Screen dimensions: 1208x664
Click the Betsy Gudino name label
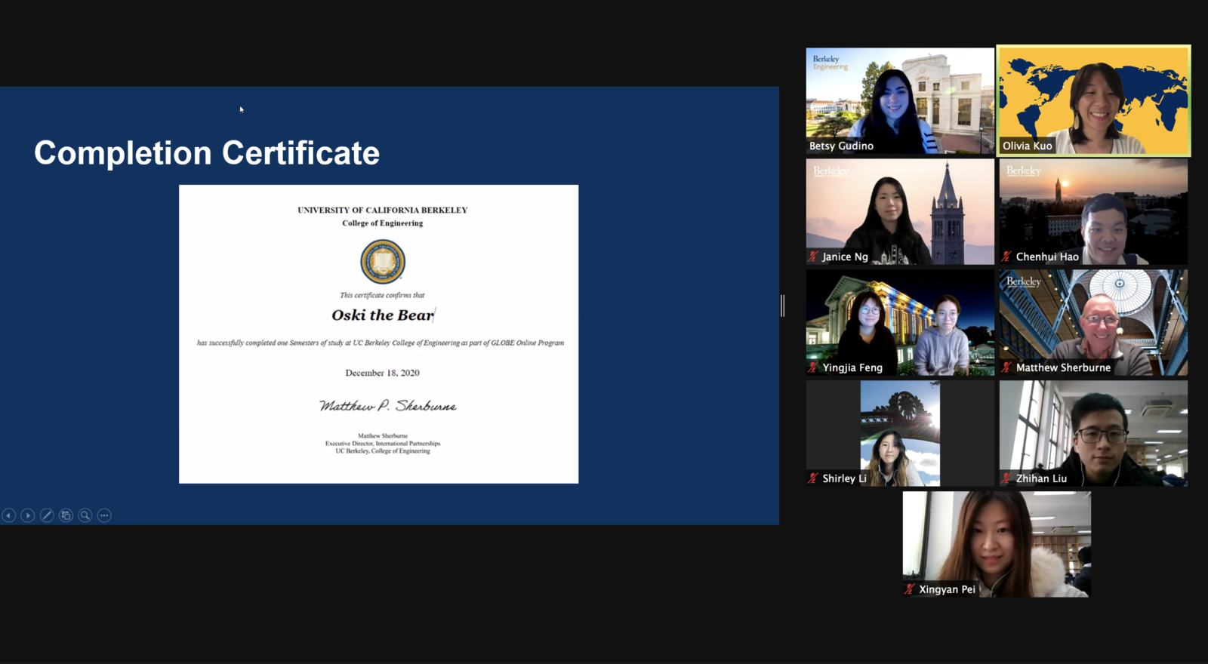[x=841, y=146]
